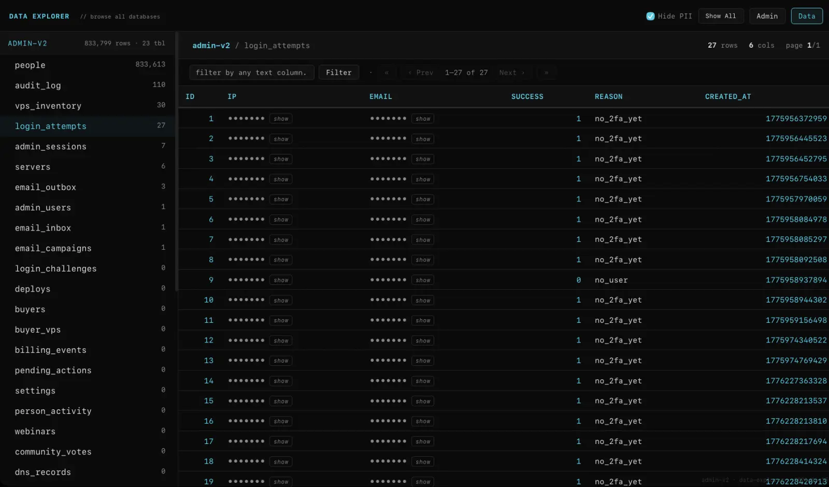This screenshot has height=487, width=829.
Task: Switch to the Admin tab
Action: click(x=767, y=16)
